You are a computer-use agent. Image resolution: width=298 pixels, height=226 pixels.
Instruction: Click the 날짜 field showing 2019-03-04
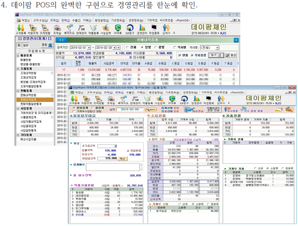pos(130,109)
